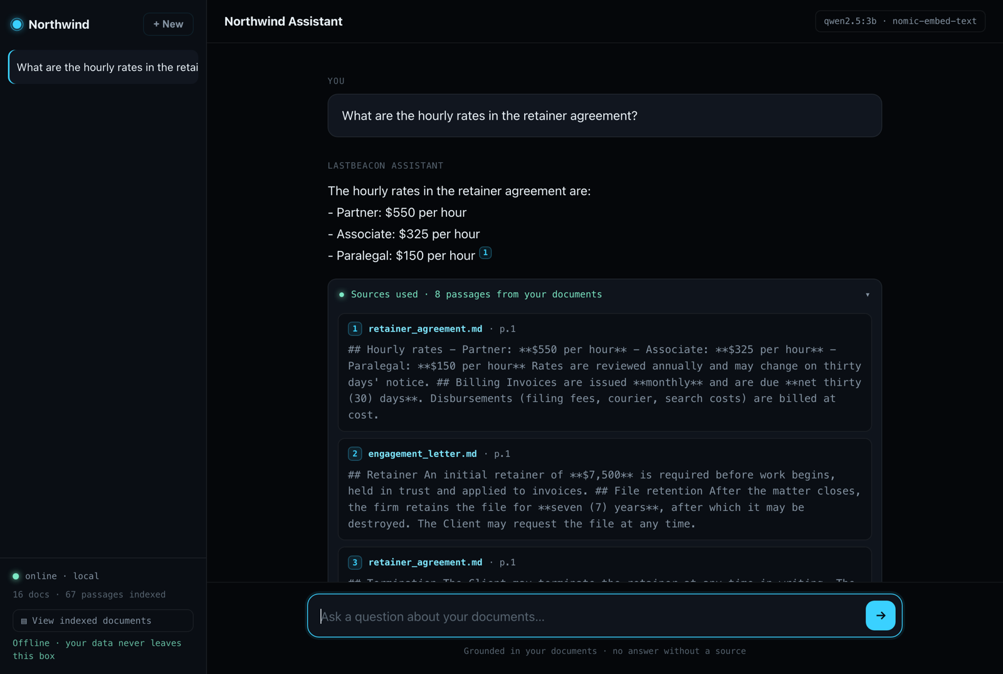Click the first source passage text about hourly rates

click(x=604, y=382)
